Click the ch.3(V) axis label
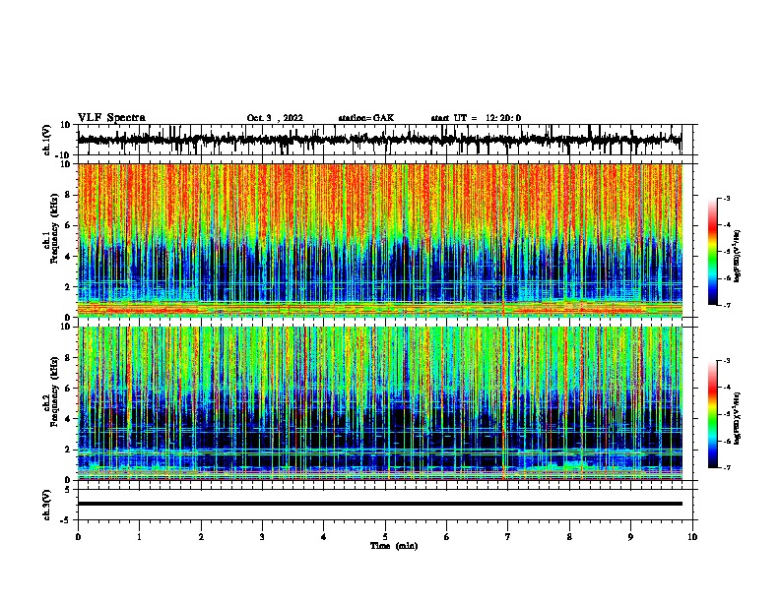 point(47,505)
